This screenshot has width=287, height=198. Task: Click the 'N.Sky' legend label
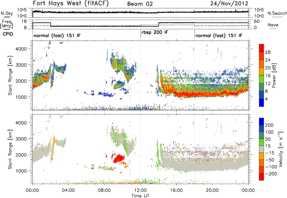7,13
